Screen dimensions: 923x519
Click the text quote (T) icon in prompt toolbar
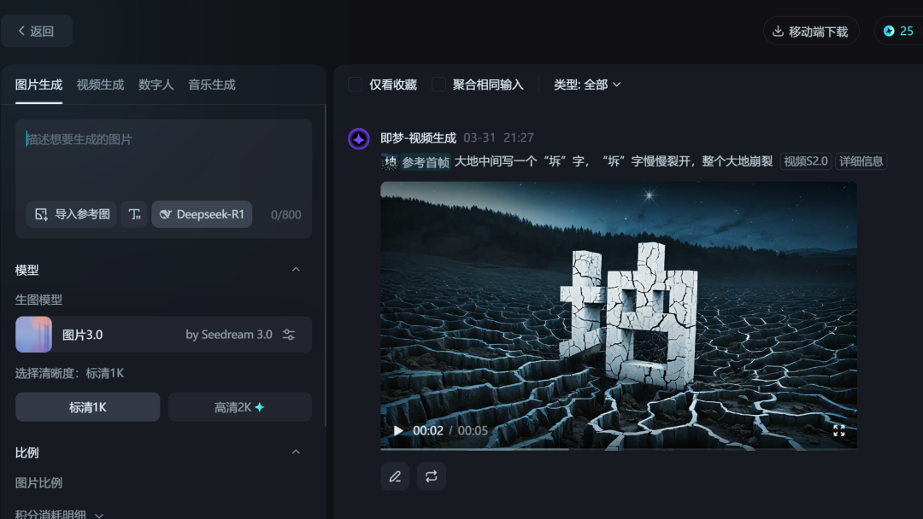point(133,215)
